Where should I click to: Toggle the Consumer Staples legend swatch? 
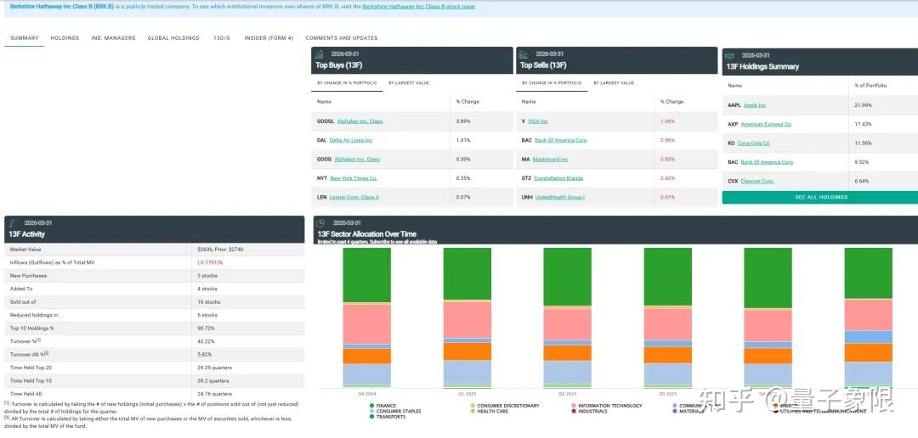coord(371,411)
